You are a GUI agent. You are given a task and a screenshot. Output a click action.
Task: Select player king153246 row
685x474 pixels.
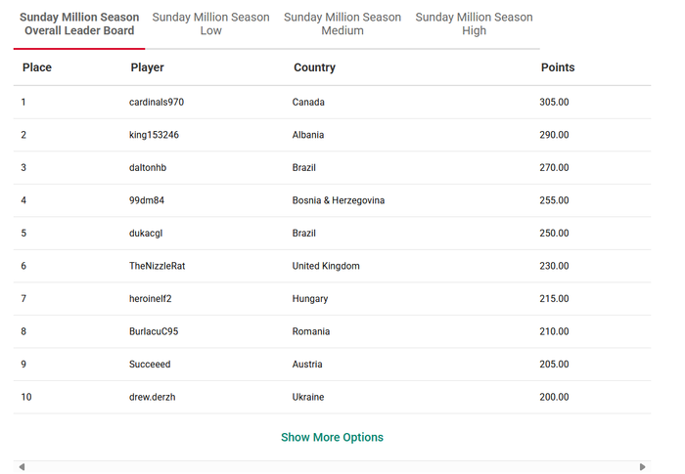(x=154, y=135)
